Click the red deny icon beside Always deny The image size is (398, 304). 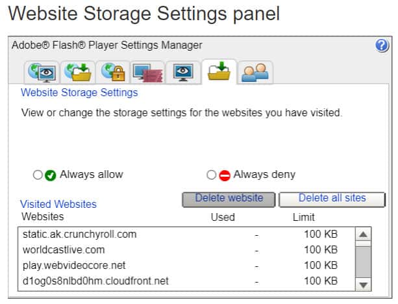coord(225,175)
